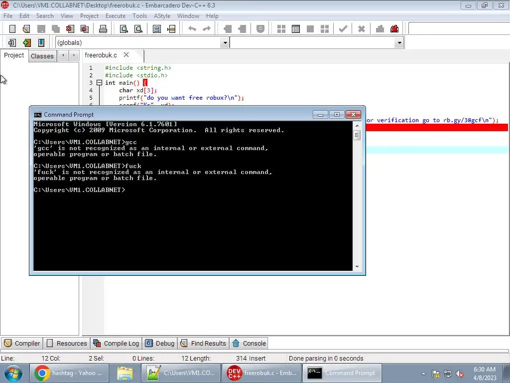The image size is (510, 383).
Task: Click the green plus Add to project icon
Action: [27, 43]
